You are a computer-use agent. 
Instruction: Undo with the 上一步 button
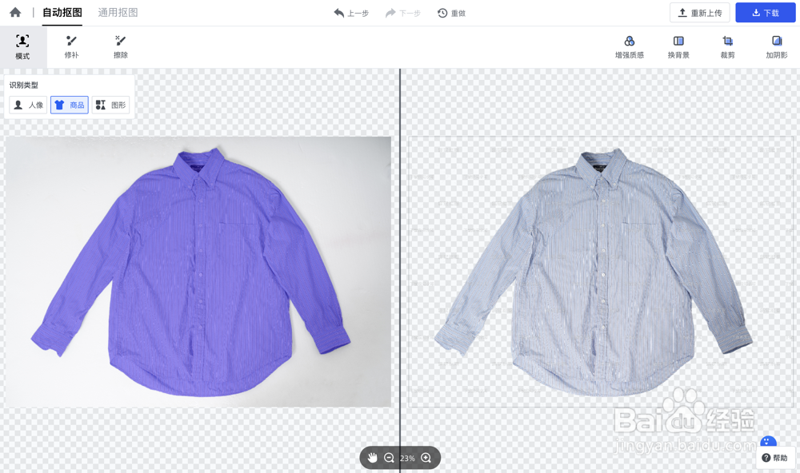(351, 14)
